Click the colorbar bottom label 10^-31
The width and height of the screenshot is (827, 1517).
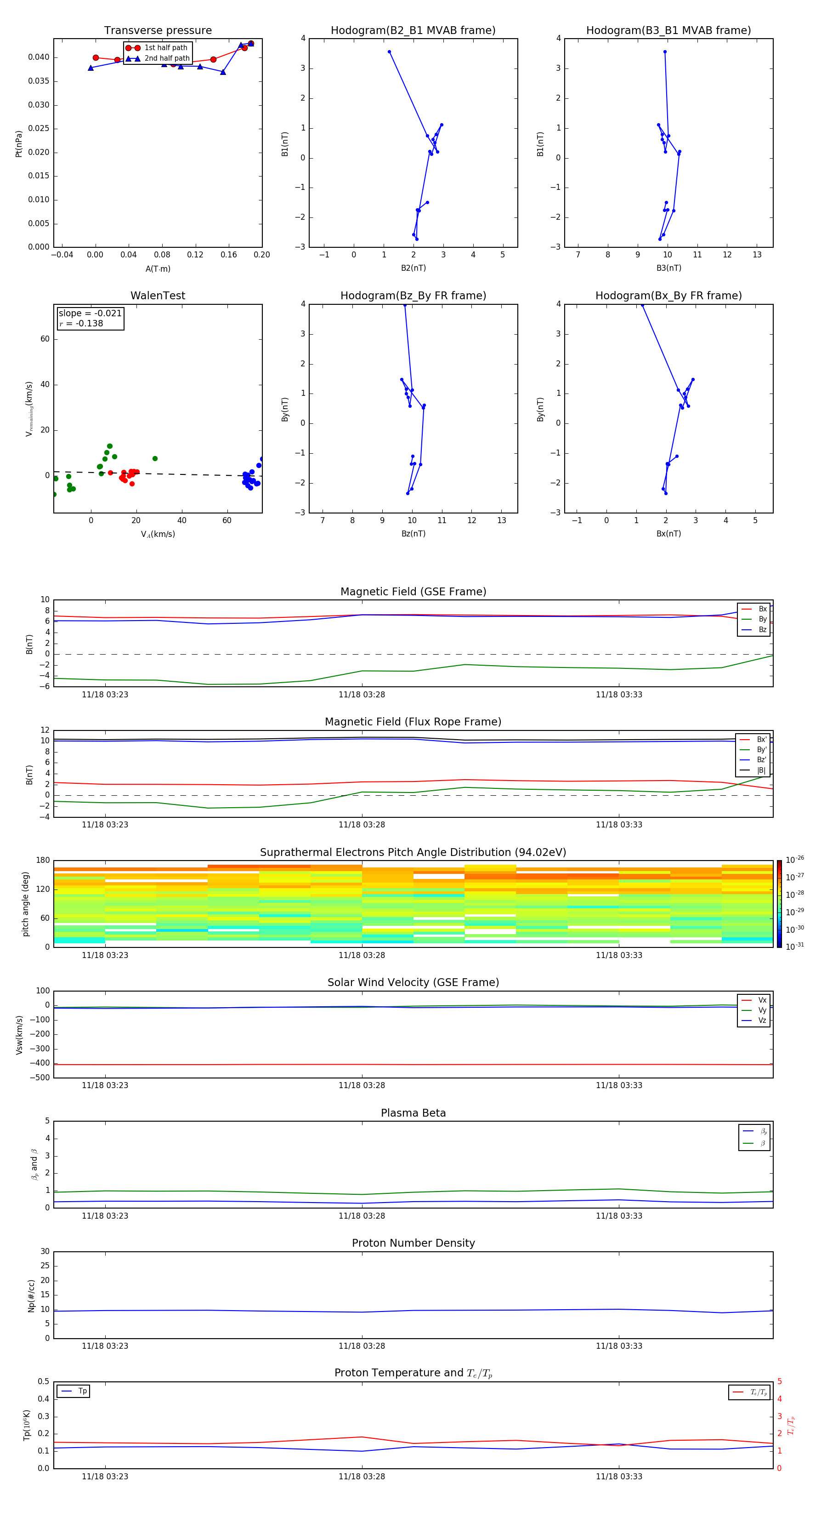point(795,947)
